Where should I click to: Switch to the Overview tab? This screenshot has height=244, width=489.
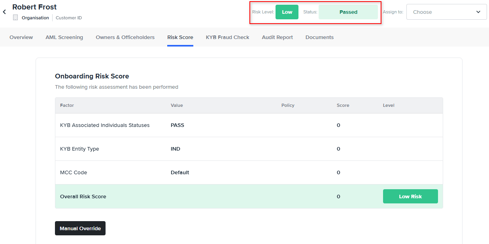click(21, 37)
